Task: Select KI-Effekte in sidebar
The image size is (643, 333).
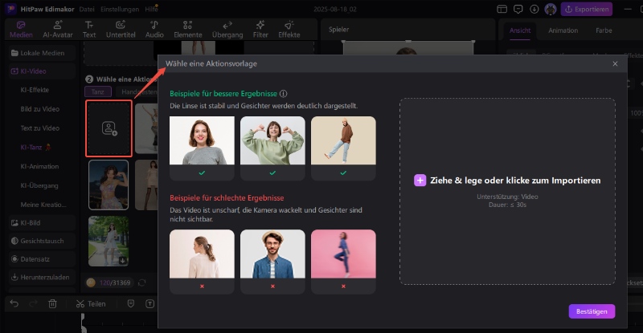Action: (35, 90)
